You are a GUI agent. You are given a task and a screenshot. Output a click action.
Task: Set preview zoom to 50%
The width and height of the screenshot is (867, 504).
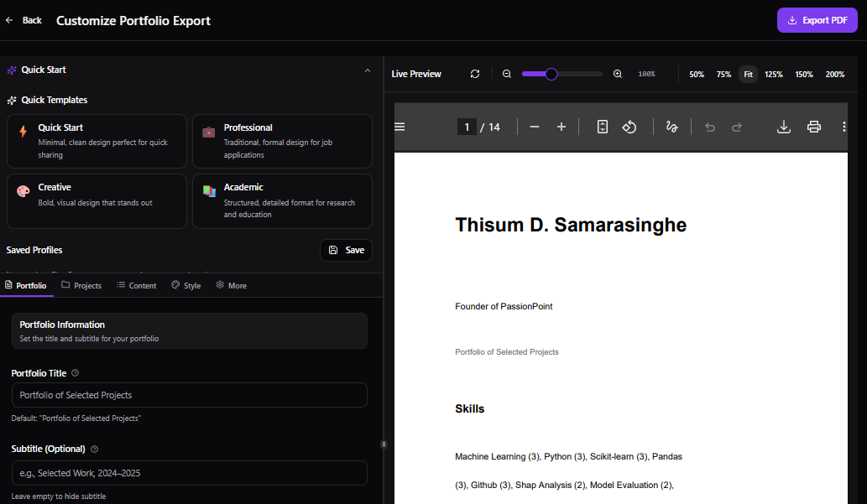pyautogui.click(x=697, y=74)
